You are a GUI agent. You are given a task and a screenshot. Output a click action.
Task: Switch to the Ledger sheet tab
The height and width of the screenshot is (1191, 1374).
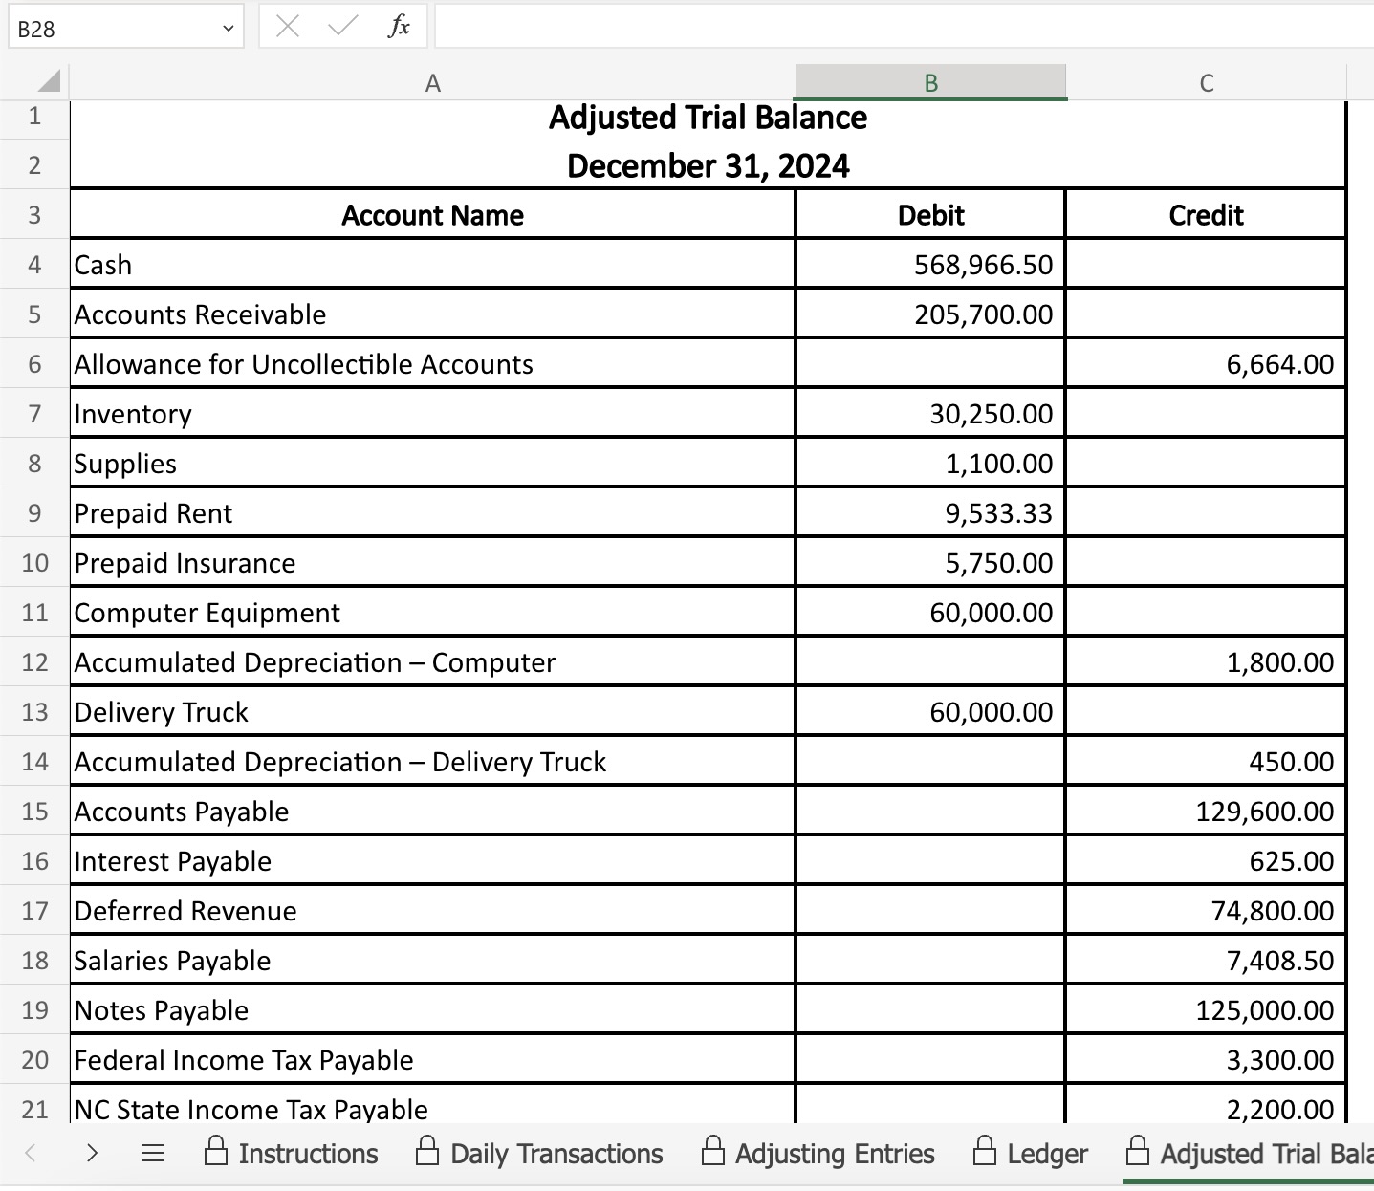point(1030,1154)
